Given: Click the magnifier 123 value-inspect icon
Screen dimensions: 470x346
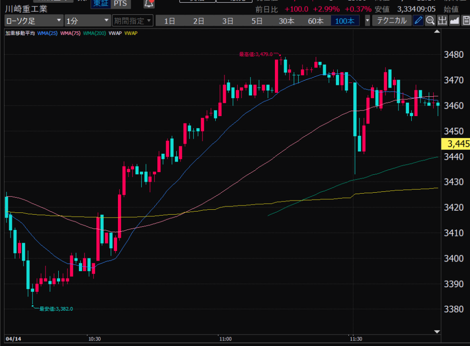Looking at the screenshot, I should [x=430, y=21].
